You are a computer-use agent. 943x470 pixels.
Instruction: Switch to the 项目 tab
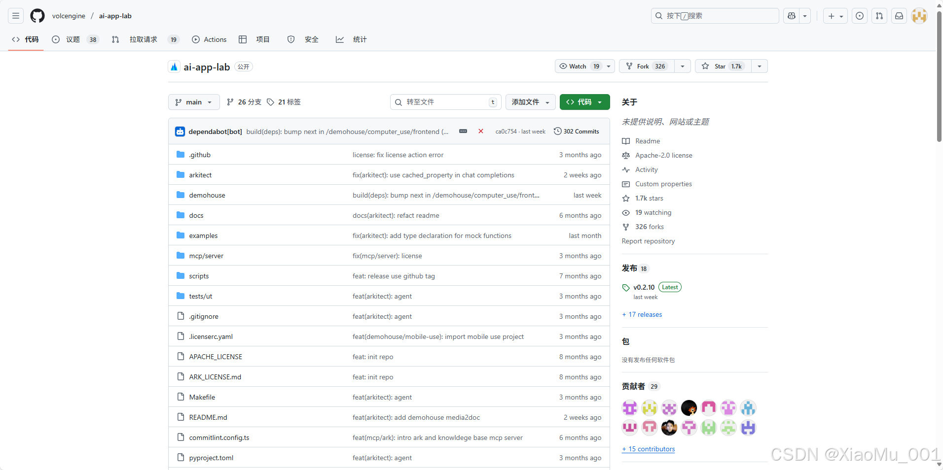click(254, 39)
